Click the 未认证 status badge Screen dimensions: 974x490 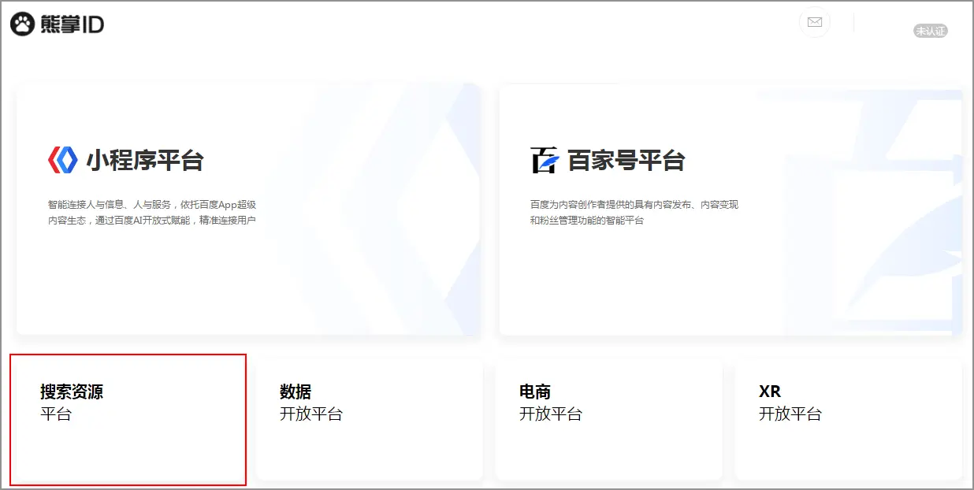pyautogui.click(x=930, y=32)
